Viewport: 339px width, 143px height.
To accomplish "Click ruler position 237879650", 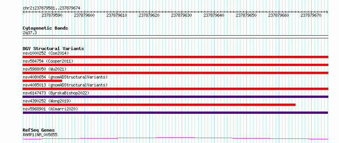I will [x=246, y=15].
